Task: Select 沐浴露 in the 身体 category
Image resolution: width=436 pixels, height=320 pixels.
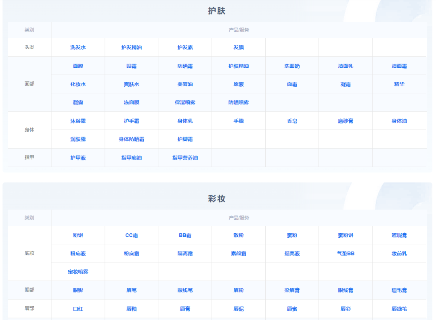Action: coord(78,121)
